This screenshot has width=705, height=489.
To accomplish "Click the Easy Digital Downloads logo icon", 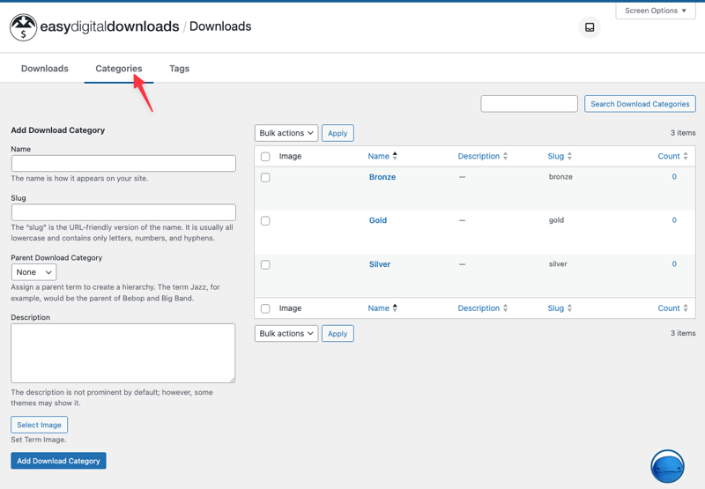I will (23, 27).
